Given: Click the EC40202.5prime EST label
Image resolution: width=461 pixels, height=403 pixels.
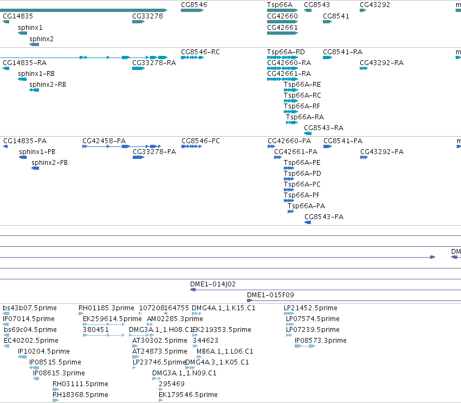Looking at the screenshot, I should point(31,341).
